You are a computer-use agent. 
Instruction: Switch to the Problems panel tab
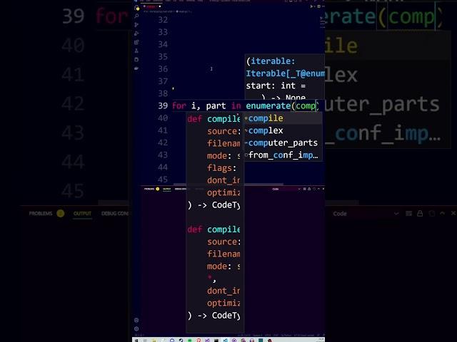pos(151,189)
